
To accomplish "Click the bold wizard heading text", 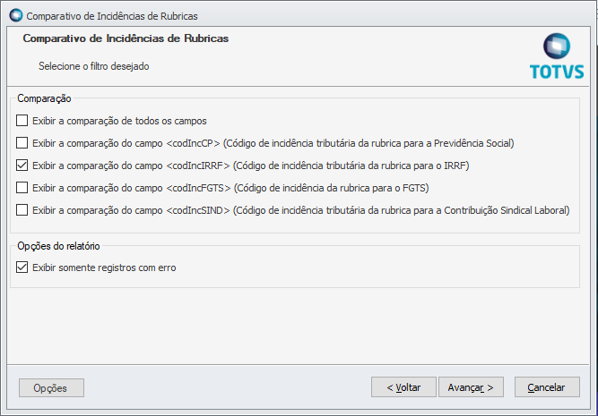I will point(125,39).
